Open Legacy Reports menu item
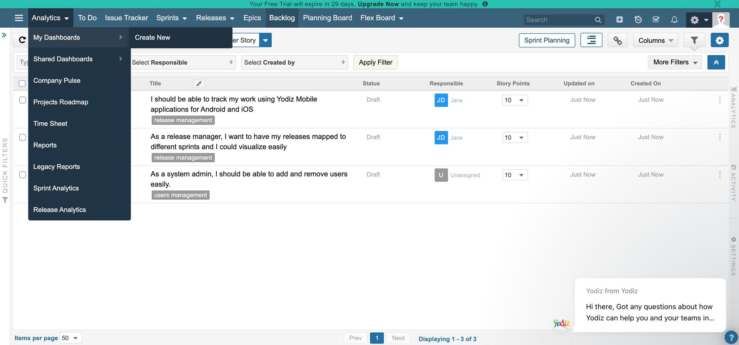Screen dimensions: 739x345 tap(79, 167)
